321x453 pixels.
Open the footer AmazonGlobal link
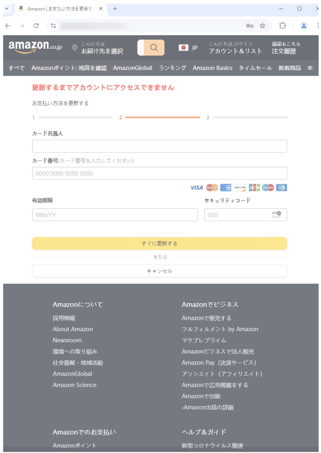tap(72, 374)
